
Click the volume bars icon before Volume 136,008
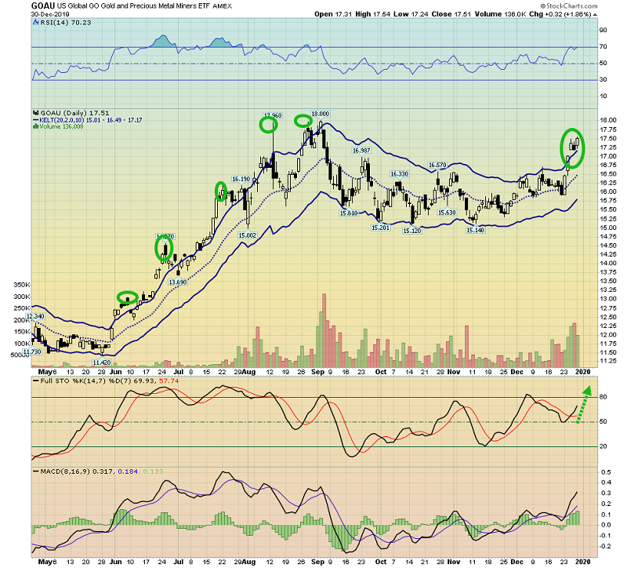(x=36, y=126)
